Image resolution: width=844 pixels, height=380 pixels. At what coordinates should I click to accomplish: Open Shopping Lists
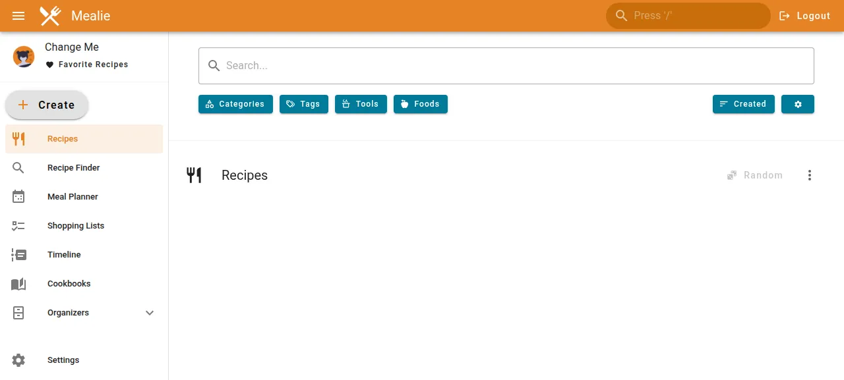(84, 226)
